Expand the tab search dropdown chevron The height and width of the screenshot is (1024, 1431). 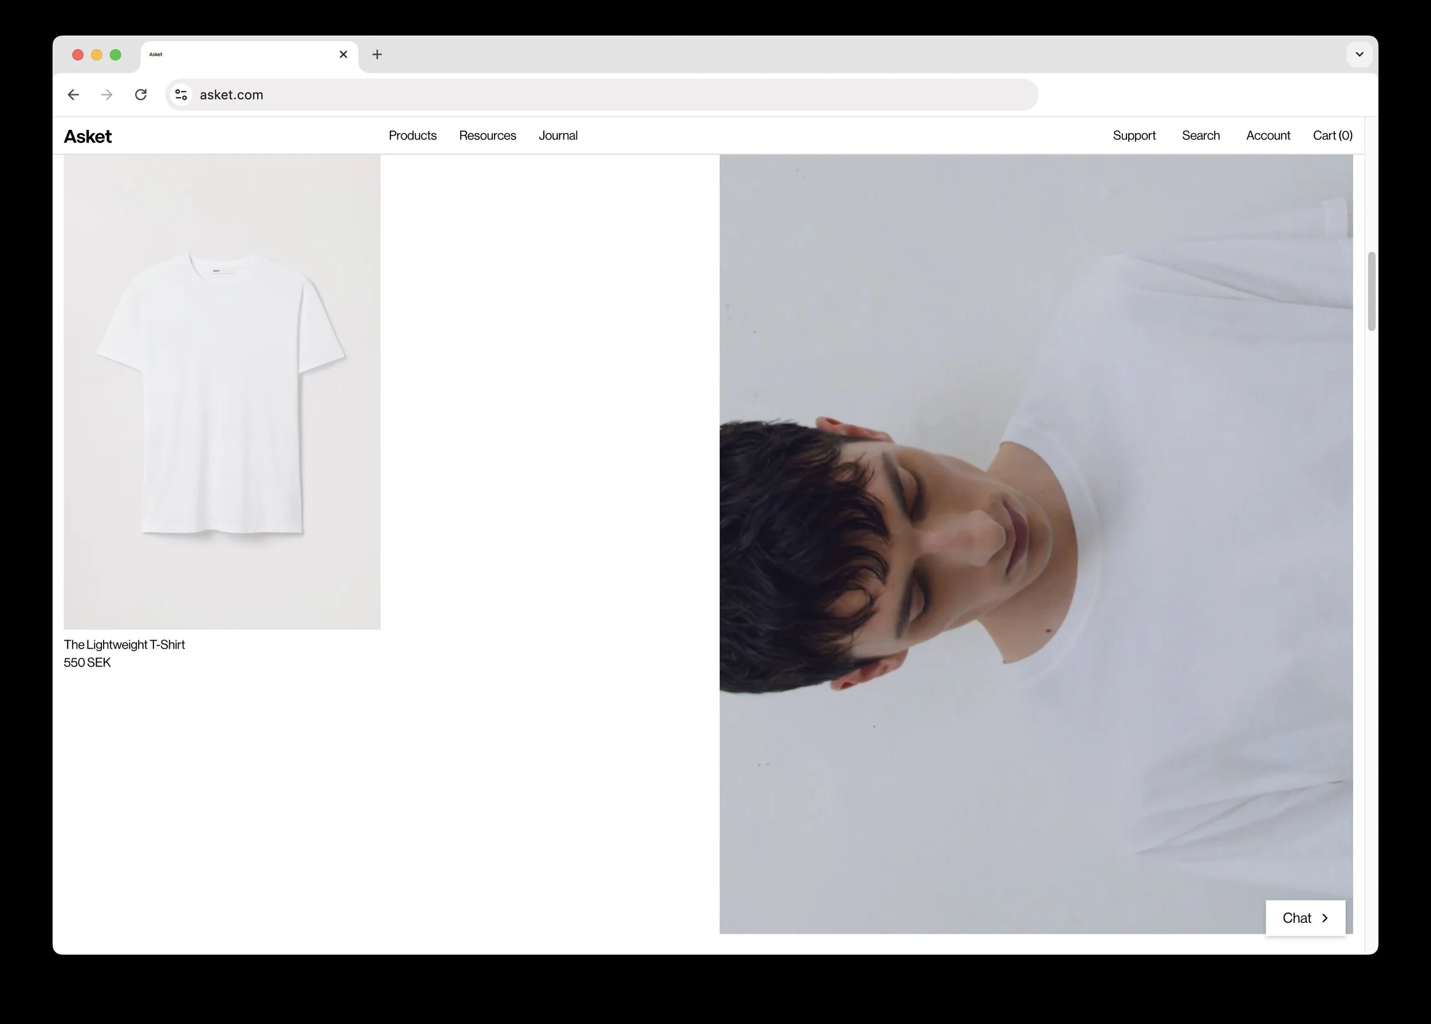pyautogui.click(x=1359, y=54)
